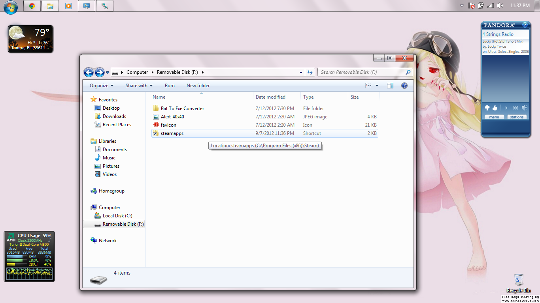Viewport: 540px width, 303px height.
Task: Show hidden tray icons arrow
Action: pos(462,6)
